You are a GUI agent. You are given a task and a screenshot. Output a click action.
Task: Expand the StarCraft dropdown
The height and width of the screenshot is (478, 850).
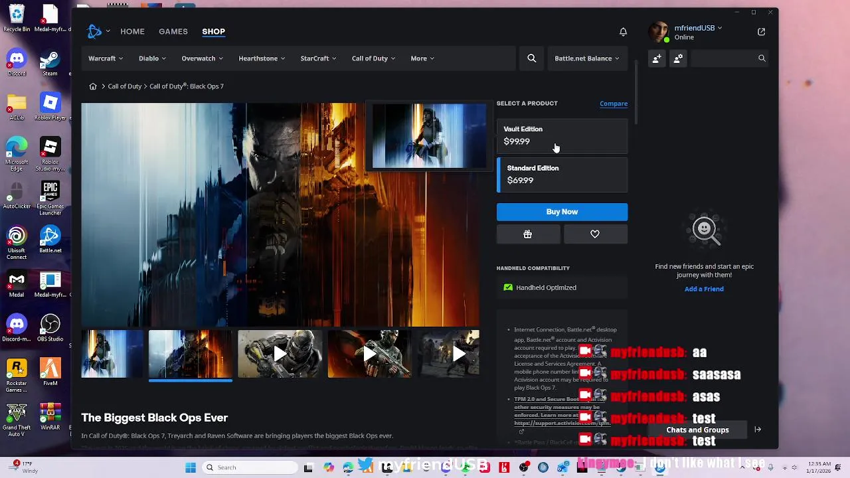(x=318, y=58)
